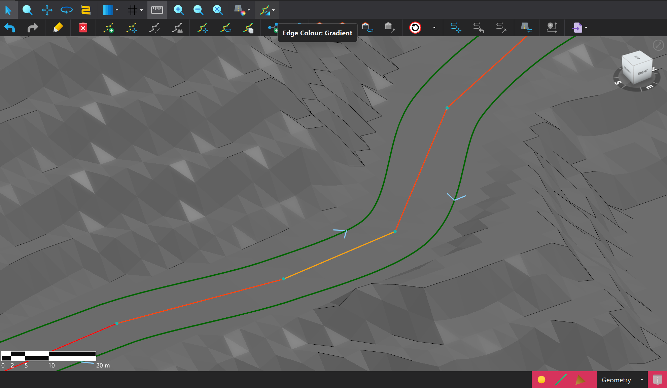
Task: Toggle the yellow point snap mode
Action: (541, 380)
